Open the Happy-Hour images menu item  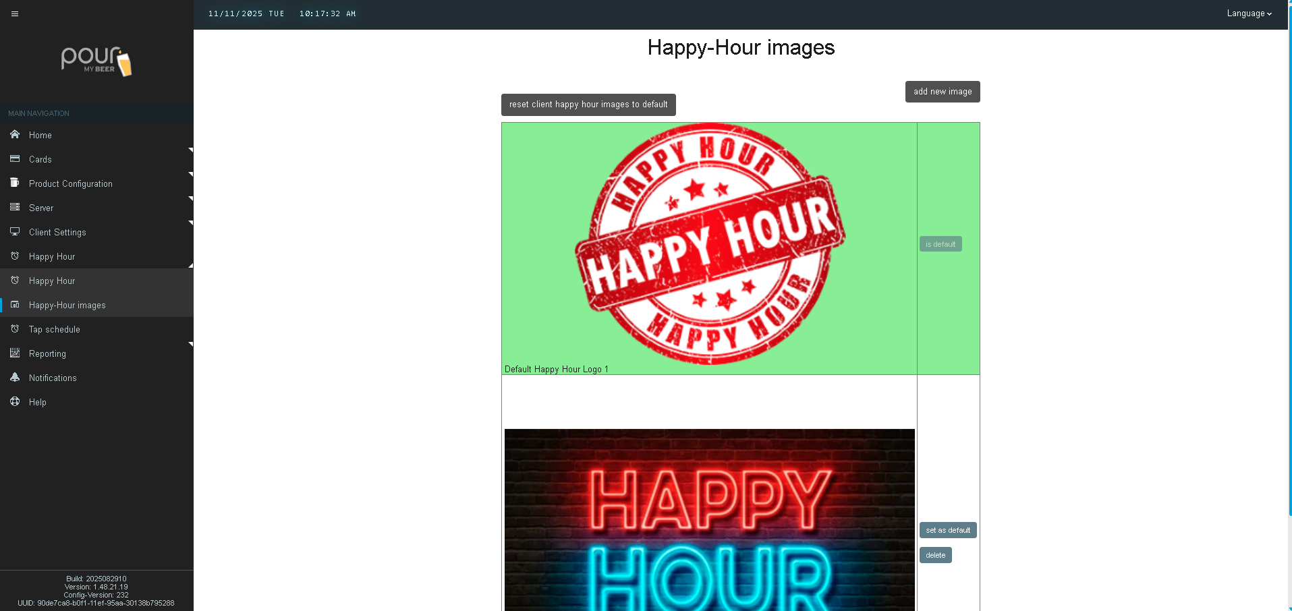pos(67,305)
